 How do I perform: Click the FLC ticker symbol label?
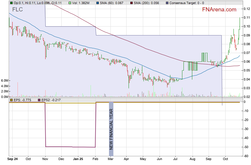point(18,10)
